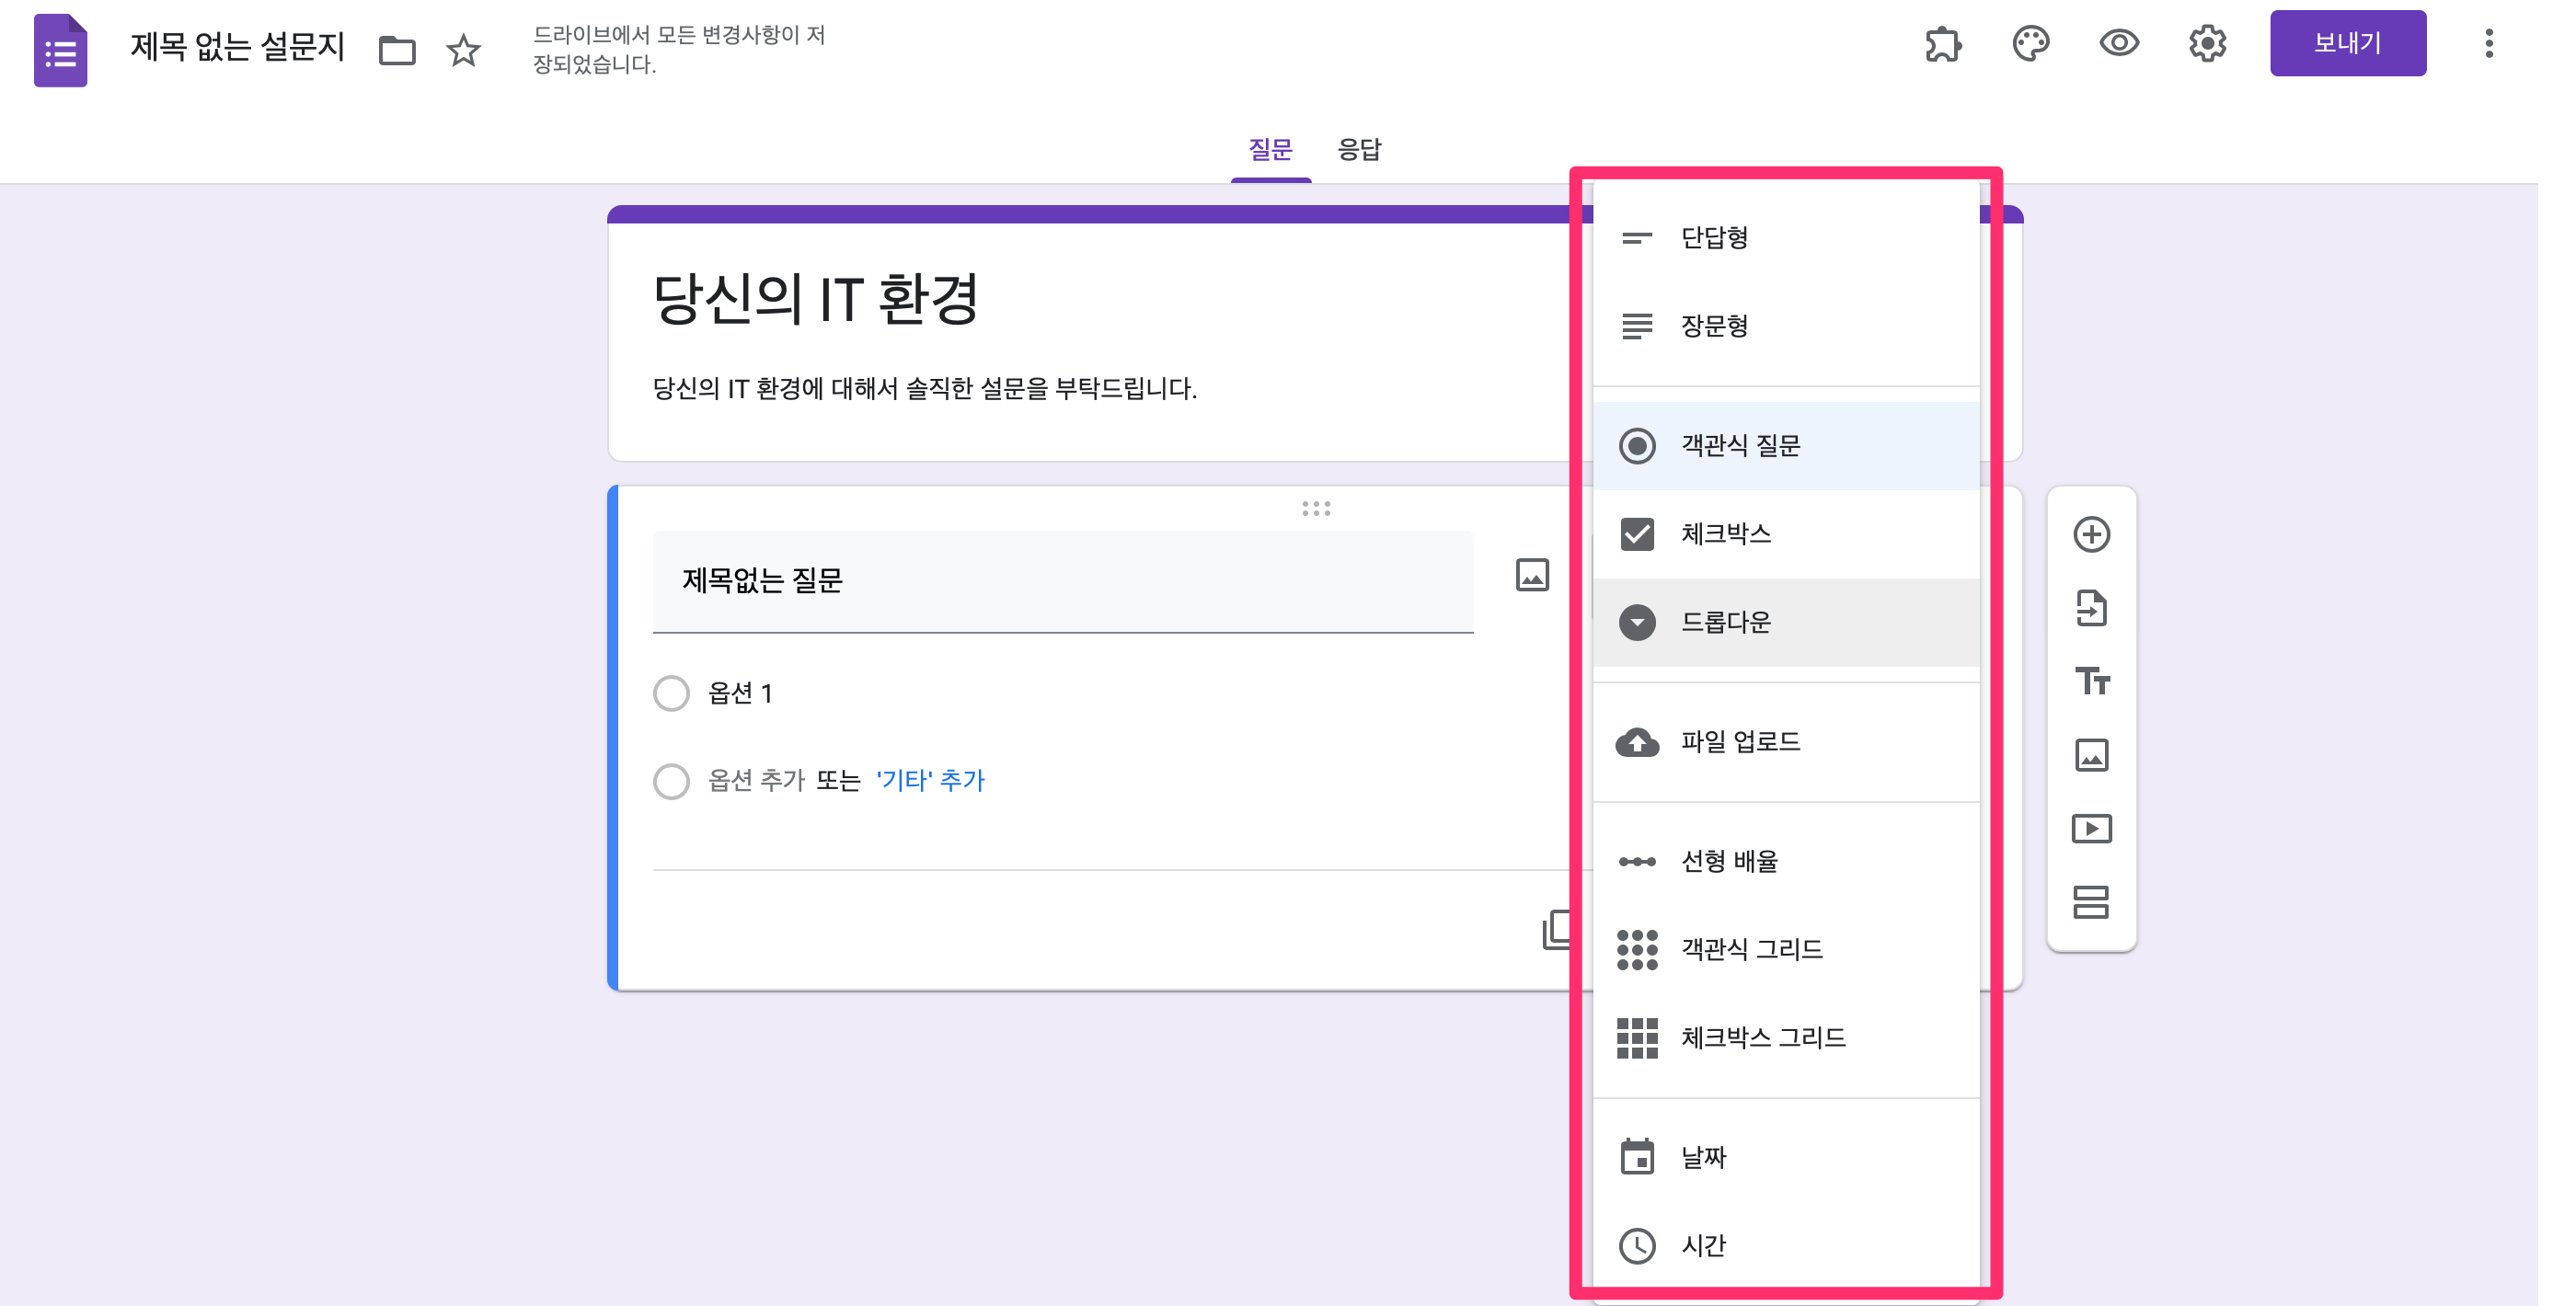Open the theme palette icon
Viewport: 2576px width, 1306px height.
[x=2030, y=44]
